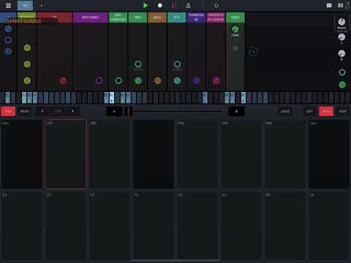
Task: Click the teal output port at the module bottom
Action: (x=177, y=80)
